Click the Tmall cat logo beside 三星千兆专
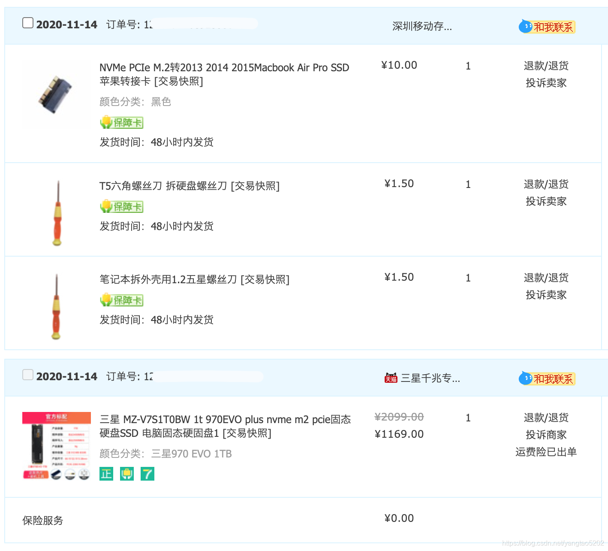Viewport: 608px width, 551px height. 391,378
